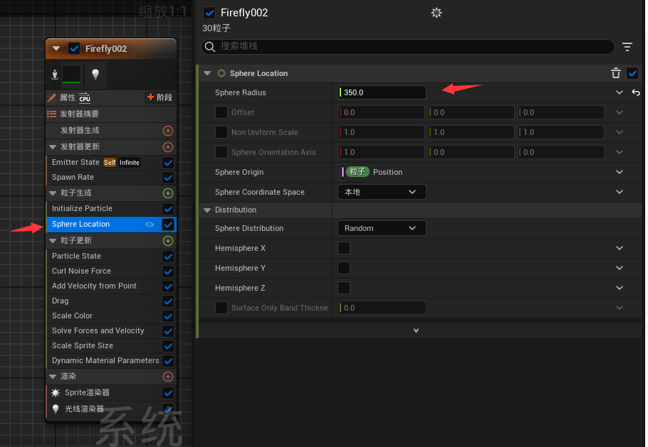The image size is (648, 447).
Task: Click the Sphere Location module circle icon
Action: coord(221,73)
